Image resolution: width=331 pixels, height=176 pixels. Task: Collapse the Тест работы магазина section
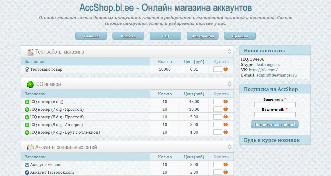coord(229,52)
